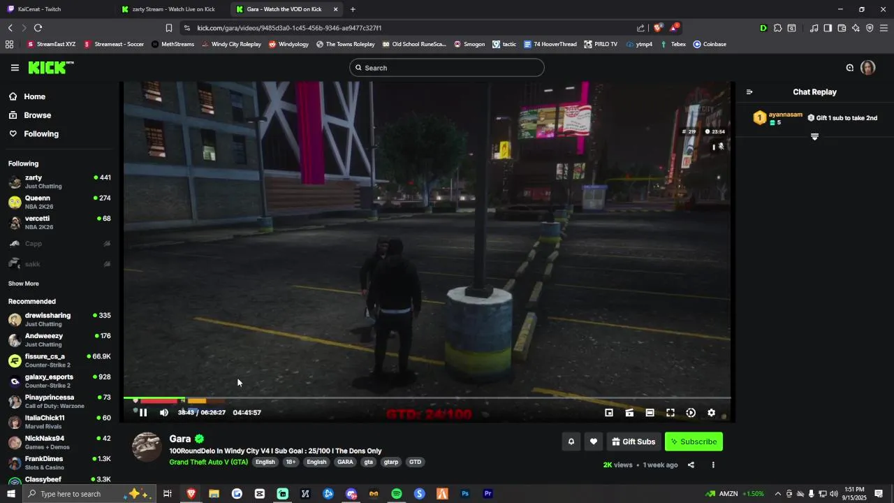Open vercetti's channel in the sidebar
The height and width of the screenshot is (503, 894).
coord(59,222)
